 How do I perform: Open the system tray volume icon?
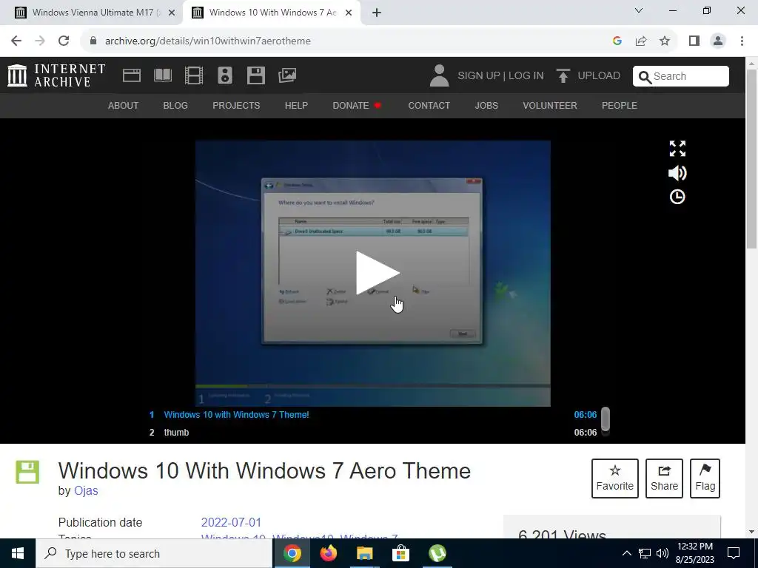pos(663,553)
